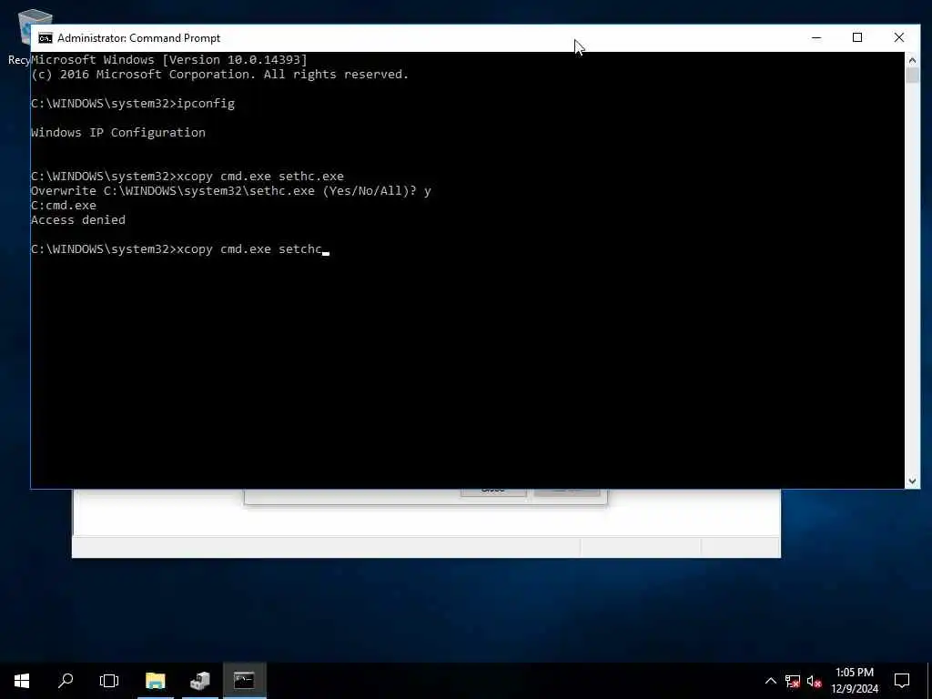Click the 'C:cmd.exe' output line
Image resolution: width=932 pixels, height=699 pixels.
click(63, 205)
